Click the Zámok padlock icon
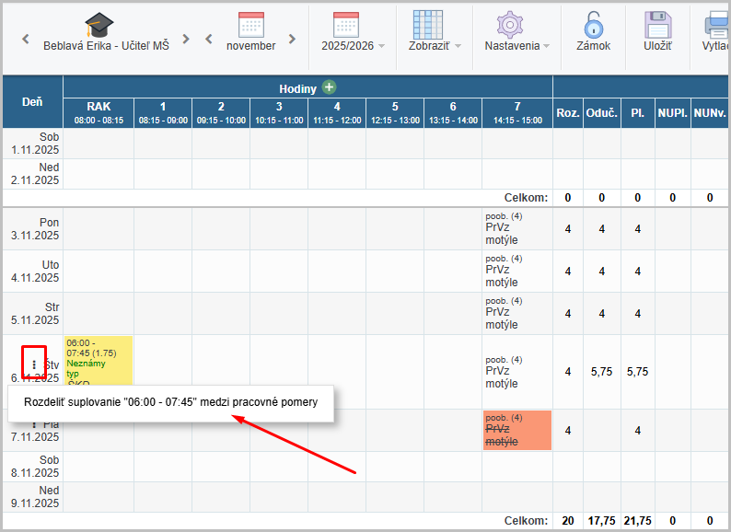Image resolution: width=731 pixels, height=532 pixels. click(x=593, y=25)
